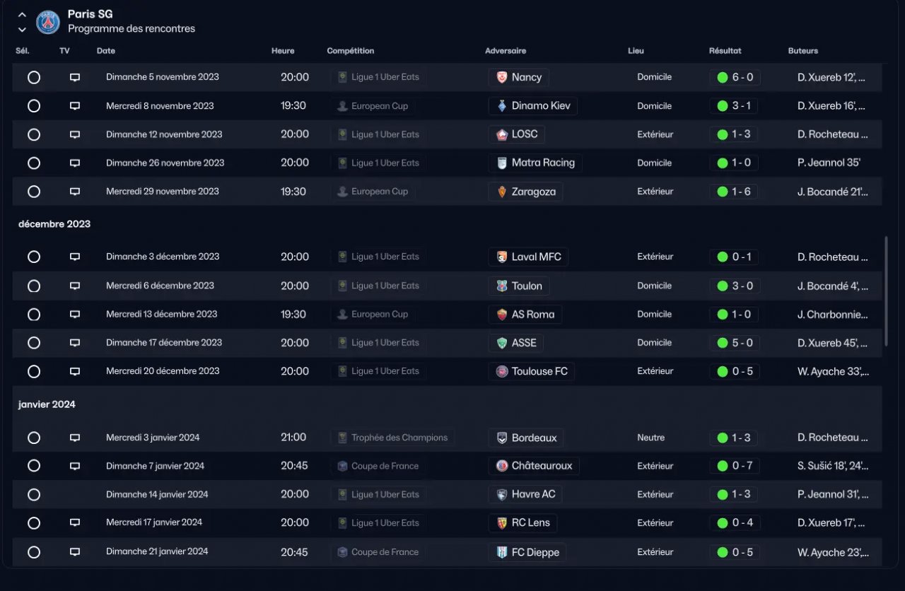
Task: Click the TV icon for the RC Lens fixture
Action: coord(75,523)
